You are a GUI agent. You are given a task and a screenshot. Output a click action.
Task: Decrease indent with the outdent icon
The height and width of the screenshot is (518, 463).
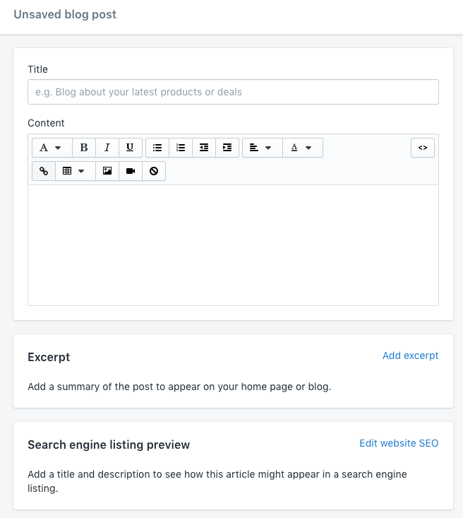tap(204, 148)
